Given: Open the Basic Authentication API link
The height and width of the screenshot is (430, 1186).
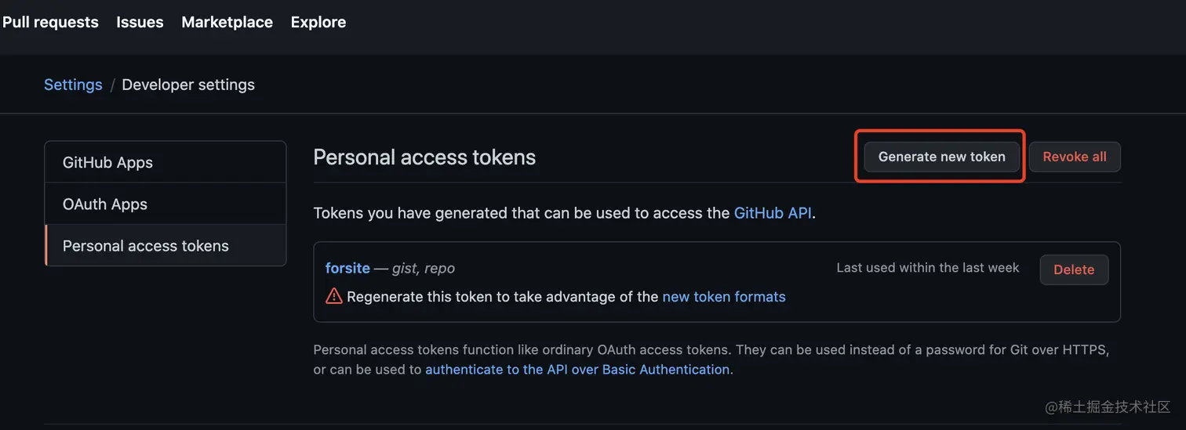Looking at the screenshot, I should (x=577, y=370).
